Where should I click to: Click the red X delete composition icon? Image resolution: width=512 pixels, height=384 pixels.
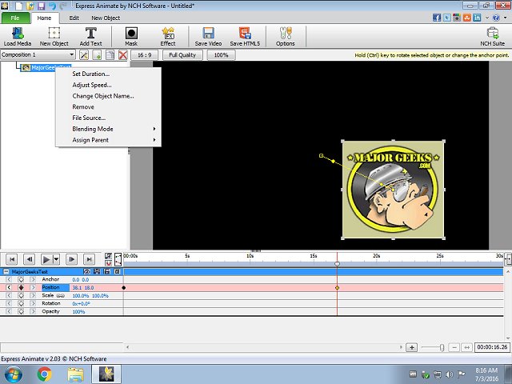pyautogui.click(x=122, y=55)
